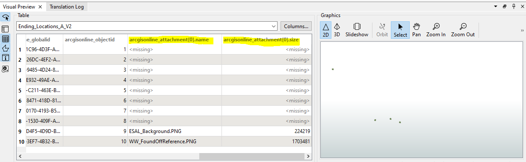Expand the Graphics toolbar overflow chevron

[x=522, y=30]
